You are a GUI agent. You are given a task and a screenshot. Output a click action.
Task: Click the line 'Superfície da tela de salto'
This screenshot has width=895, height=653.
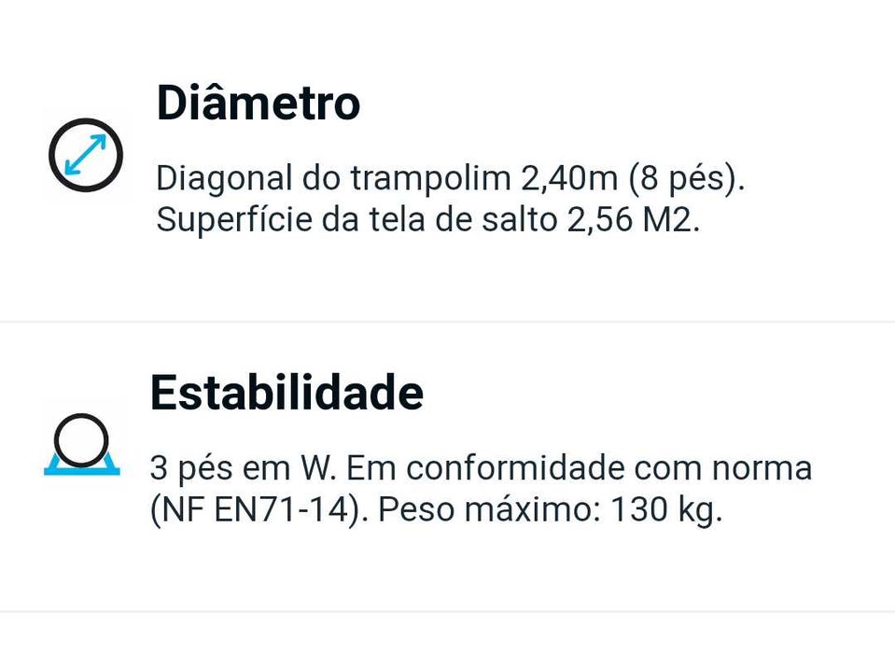(357, 219)
